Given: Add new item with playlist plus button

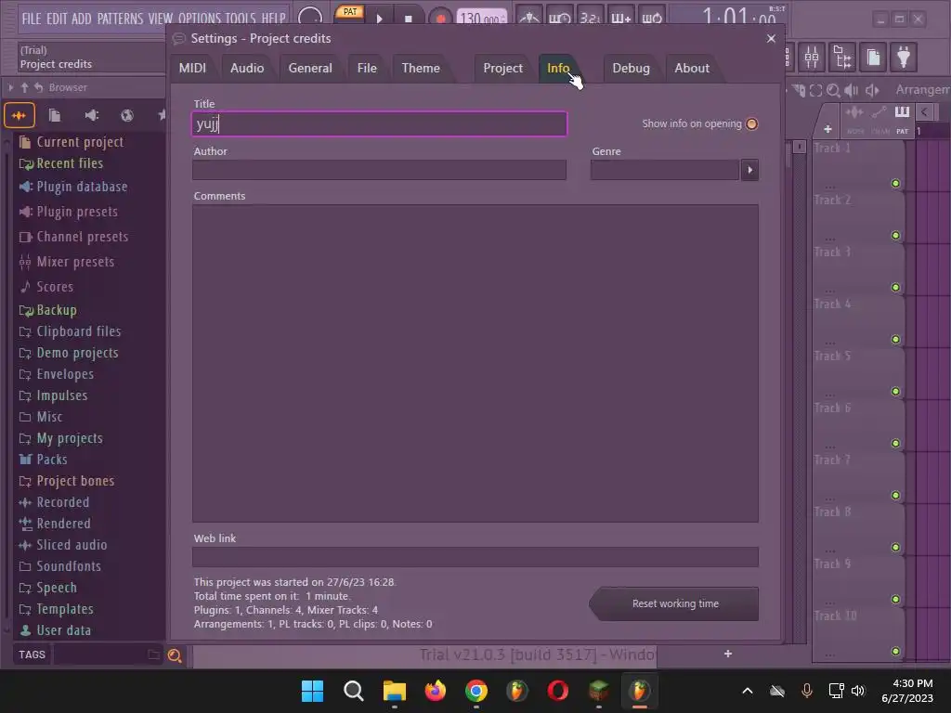Looking at the screenshot, I should 827,129.
